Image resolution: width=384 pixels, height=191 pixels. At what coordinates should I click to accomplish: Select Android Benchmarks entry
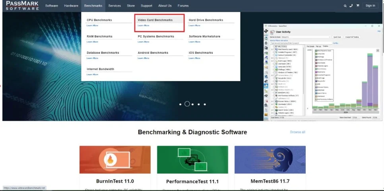(153, 53)
